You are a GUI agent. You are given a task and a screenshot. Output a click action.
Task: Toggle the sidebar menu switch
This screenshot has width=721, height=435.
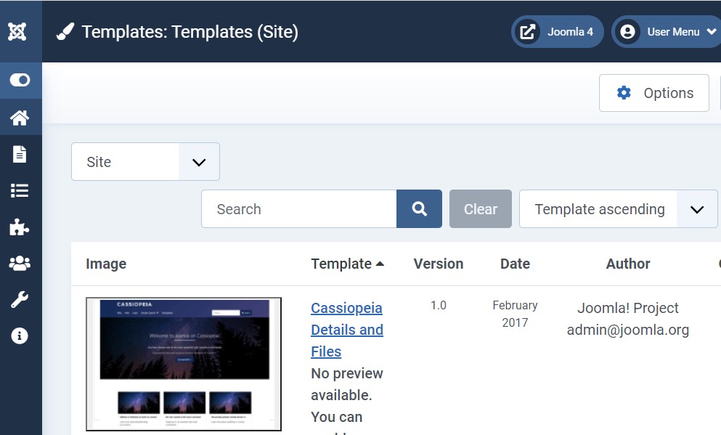pos(20,80)
